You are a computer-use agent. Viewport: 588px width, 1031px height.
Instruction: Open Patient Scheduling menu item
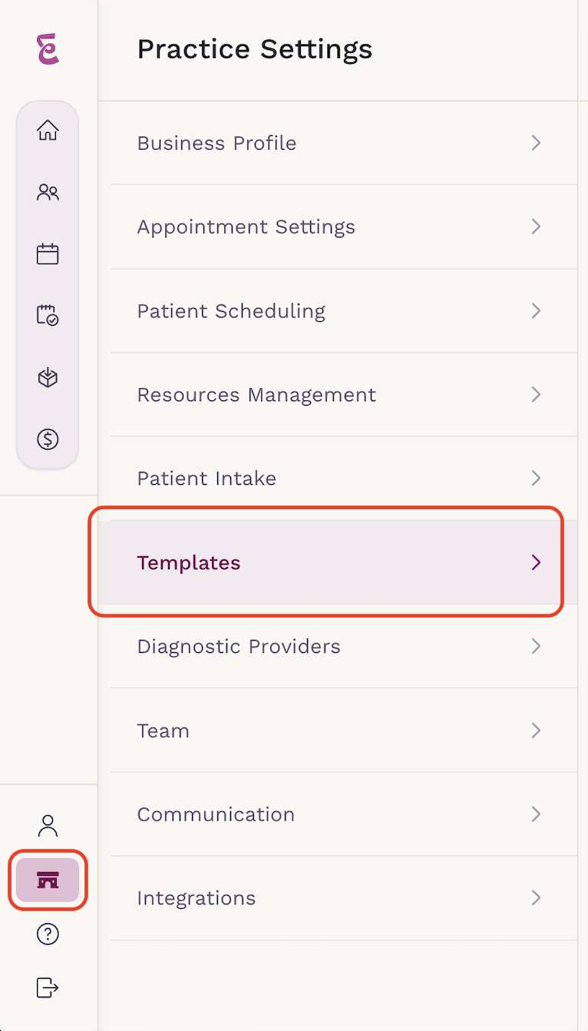click(344, 310)
